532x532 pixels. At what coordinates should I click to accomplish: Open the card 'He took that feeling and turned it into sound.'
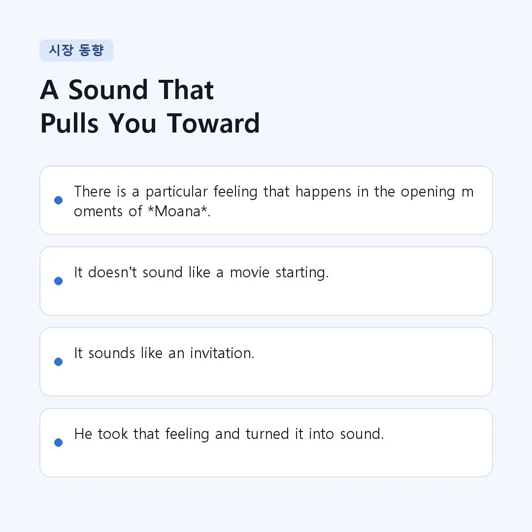tap(266, 442)
